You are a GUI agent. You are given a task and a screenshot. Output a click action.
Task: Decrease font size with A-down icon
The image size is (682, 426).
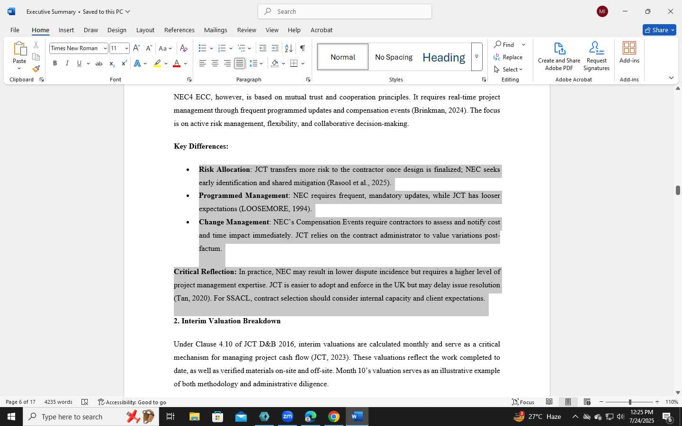[149, 48]
